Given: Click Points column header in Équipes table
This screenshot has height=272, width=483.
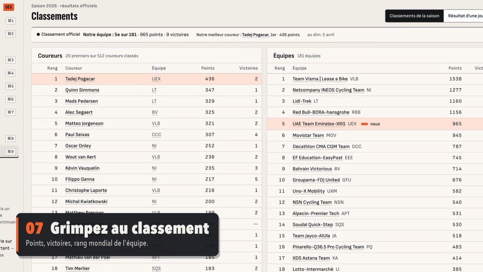Looking at the screenshot, I should point(455,68).
